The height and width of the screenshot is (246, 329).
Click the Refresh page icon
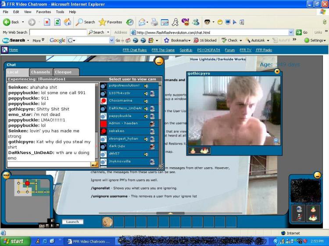click(57, 22)
